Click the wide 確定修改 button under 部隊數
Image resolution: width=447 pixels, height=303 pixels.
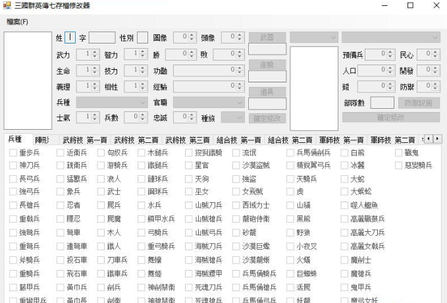391,117
